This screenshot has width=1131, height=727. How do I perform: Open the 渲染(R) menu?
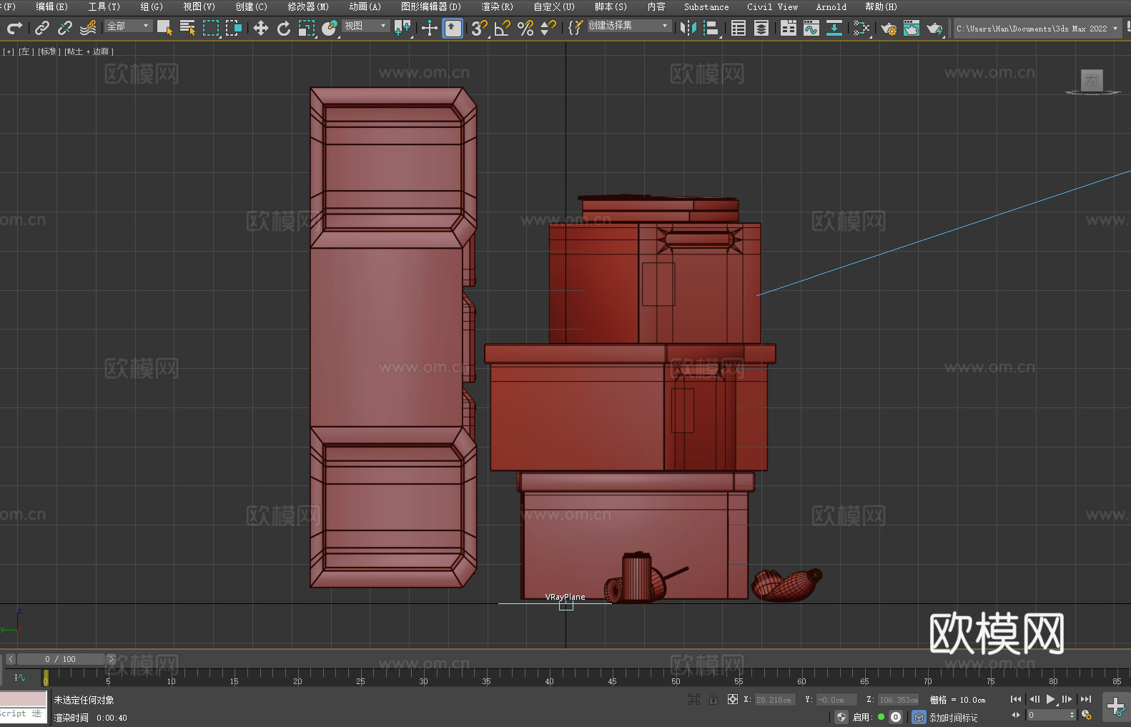pos(497,6)
